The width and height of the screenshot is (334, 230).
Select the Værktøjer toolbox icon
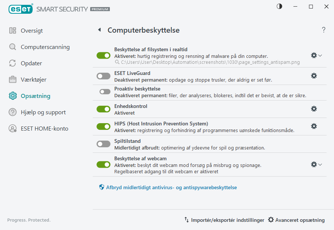[x=12, y=79]
